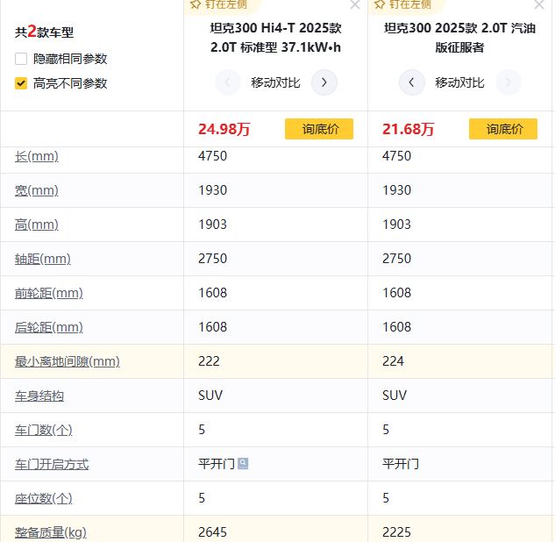555x542 pixels.
Task: Open the 坦克300 2025款 2.0T 汽油版征服者 title
Action: (x=459, y=38)
